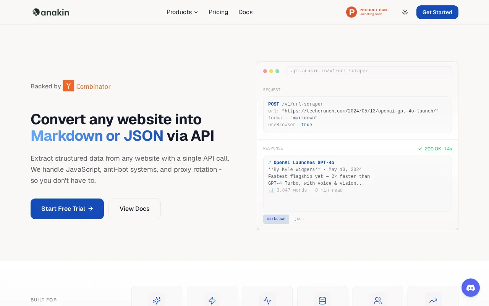Click the 'POST /v1/url-scraper' request line
This screenshot has height=306, width=489.
[x=296, y=104]
